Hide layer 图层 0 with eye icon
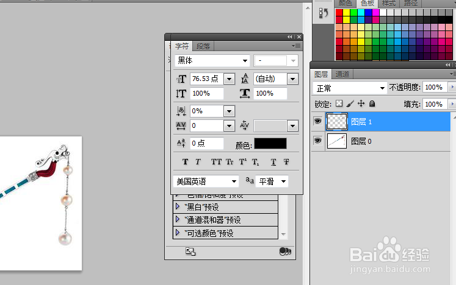Viewport: 456px width, 285px height. pyautogui.click(x=317, y=141)
